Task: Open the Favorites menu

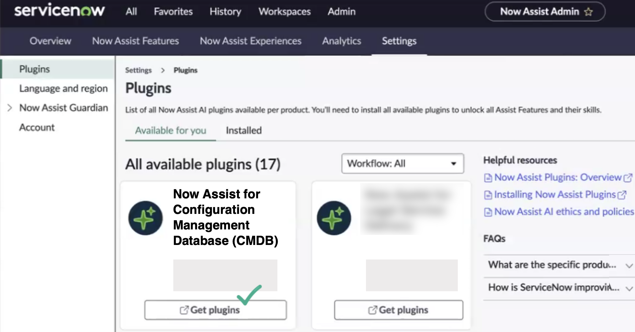Action: (x=173, y=12)
